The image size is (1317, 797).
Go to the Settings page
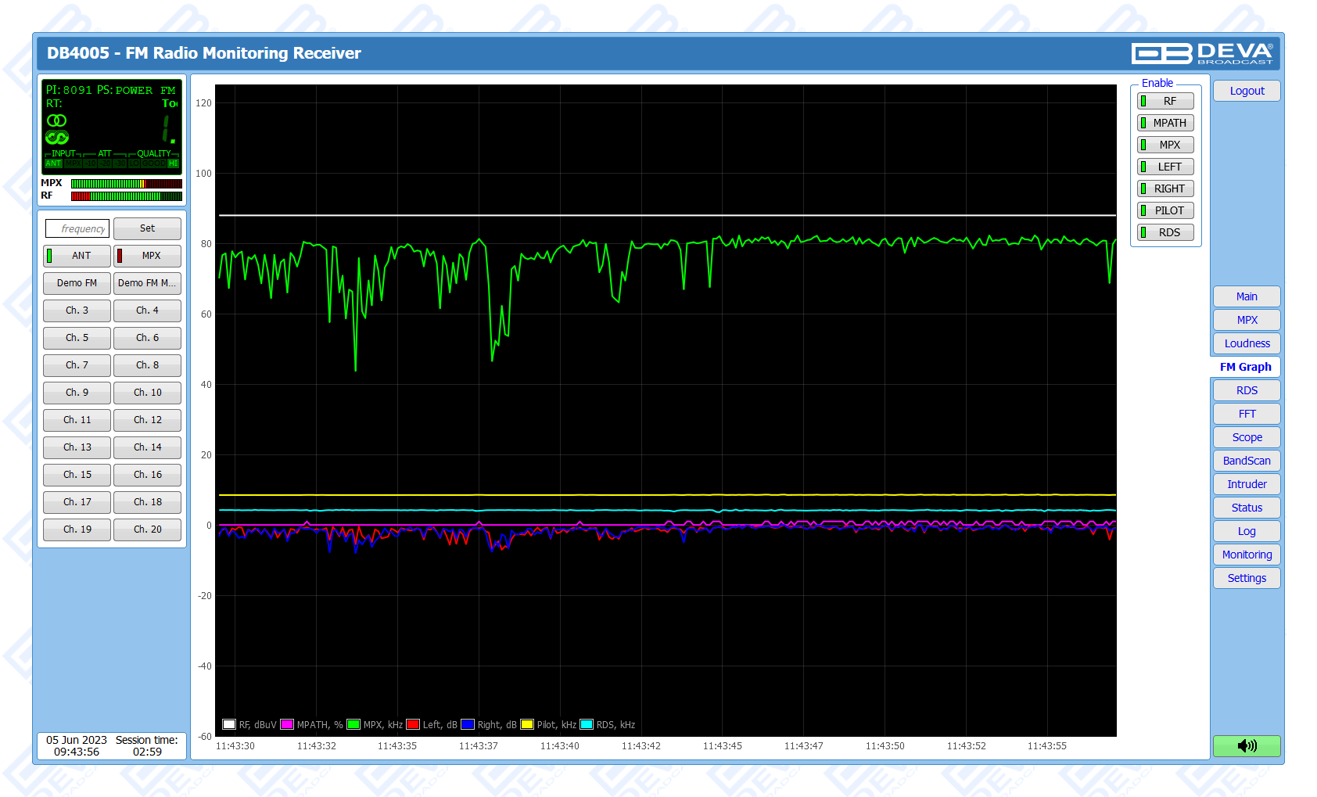pyautogui.click(x=1247, y=578)
